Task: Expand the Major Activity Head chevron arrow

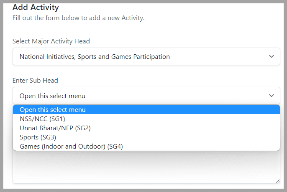Action: (271, 56)
